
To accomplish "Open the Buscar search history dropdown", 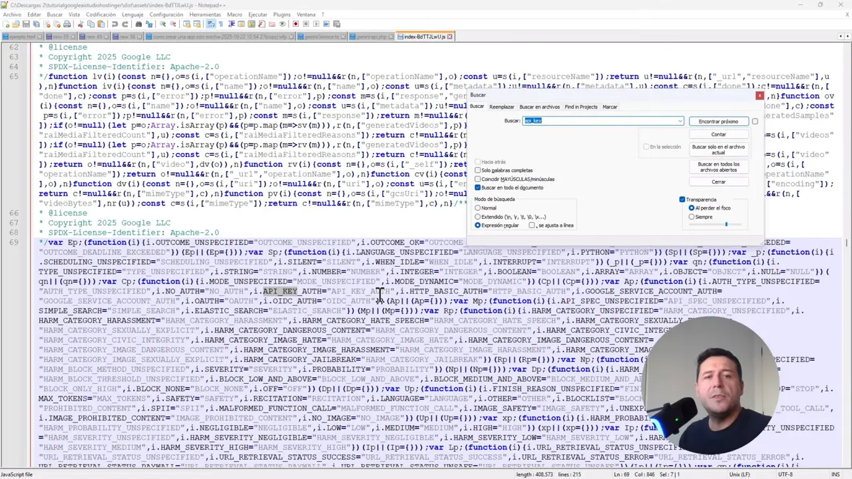I will 680,121.
